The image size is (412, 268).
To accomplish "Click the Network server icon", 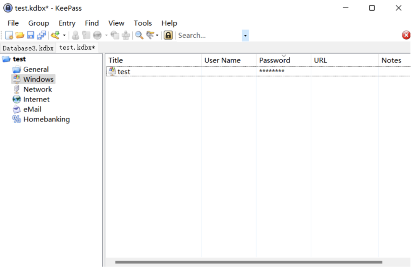I will click(x=16, y=89).
